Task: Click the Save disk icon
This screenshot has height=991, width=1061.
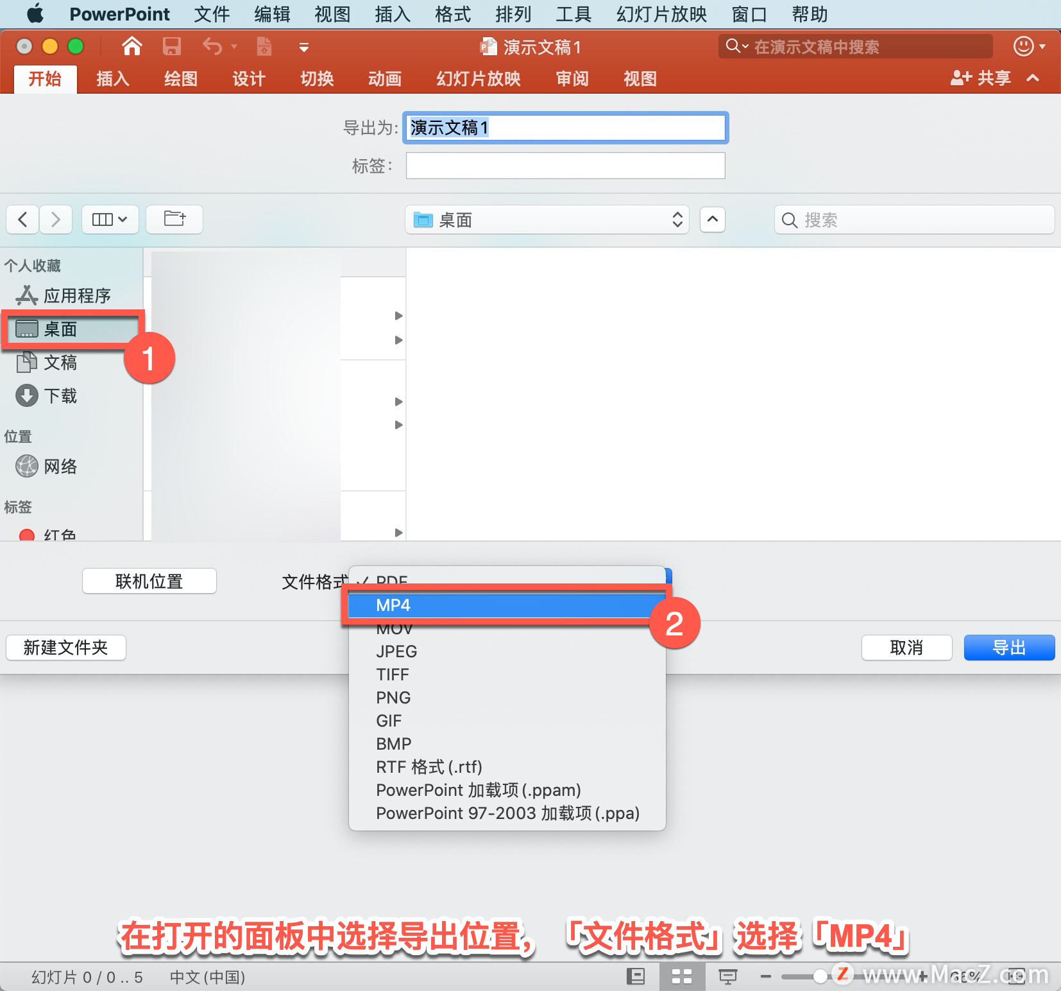Action: pos(171,46)
